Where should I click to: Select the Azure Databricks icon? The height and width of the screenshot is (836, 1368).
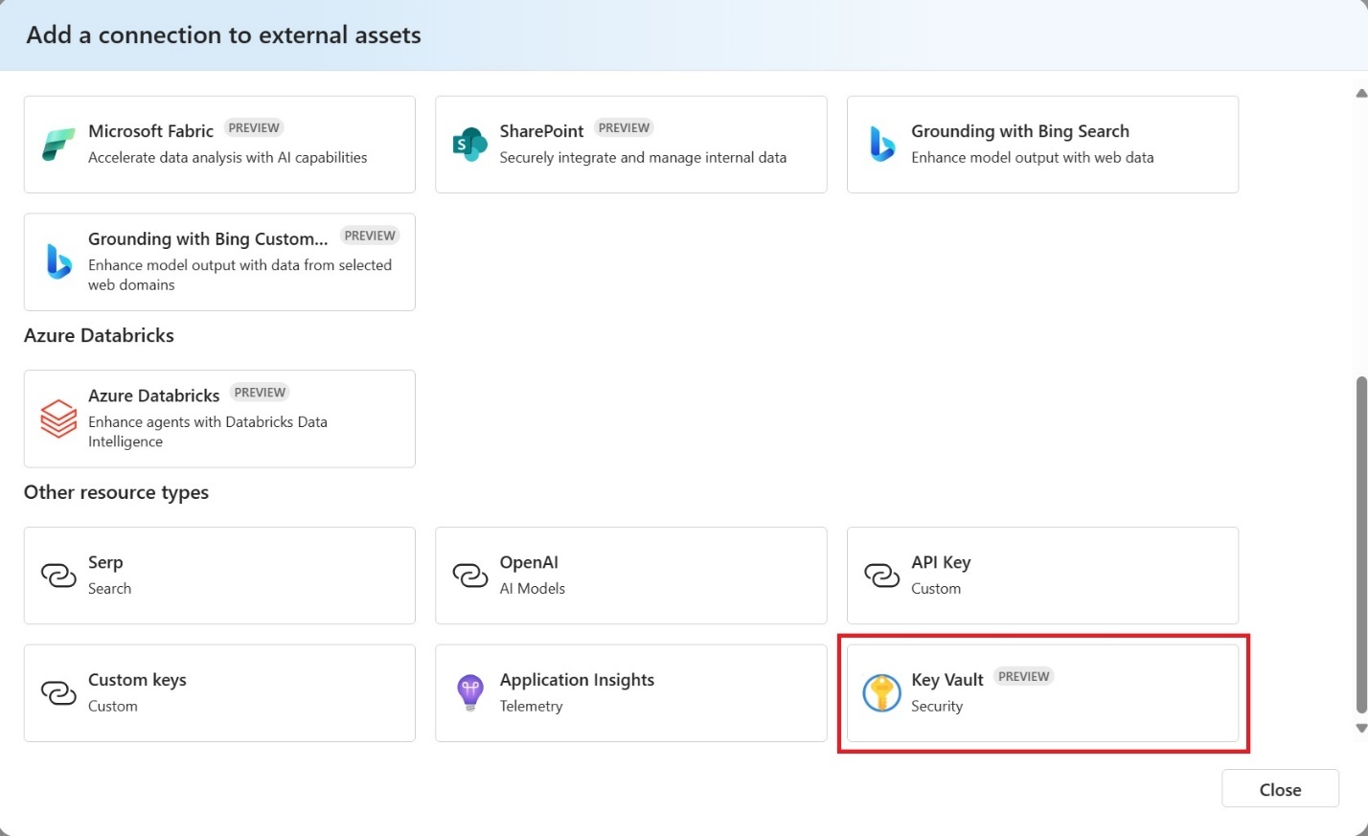(x=57, y=418)
